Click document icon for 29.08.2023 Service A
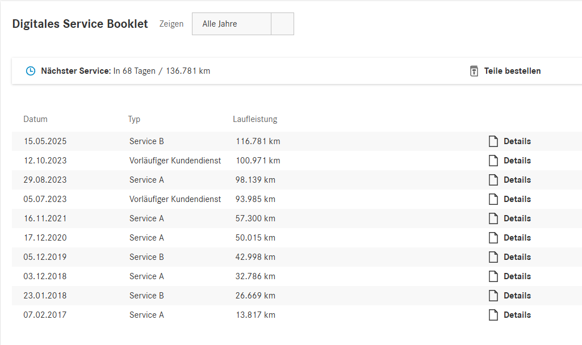Screen dimensions: 582x345 [x=493, y=180]
